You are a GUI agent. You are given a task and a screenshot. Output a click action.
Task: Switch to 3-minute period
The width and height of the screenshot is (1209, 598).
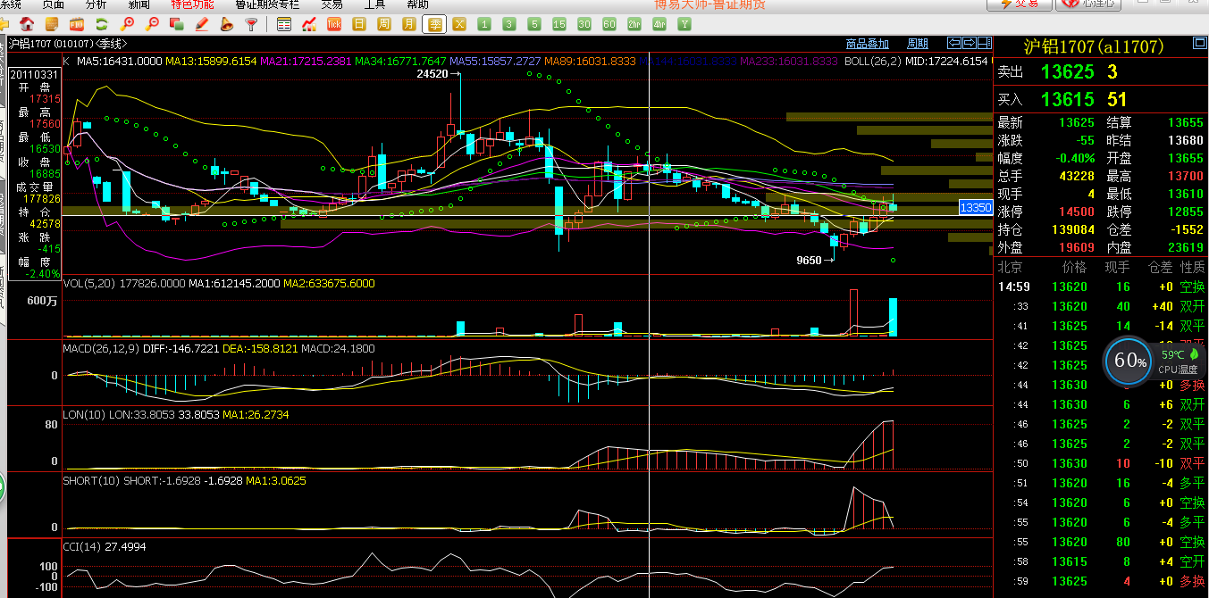509,24
